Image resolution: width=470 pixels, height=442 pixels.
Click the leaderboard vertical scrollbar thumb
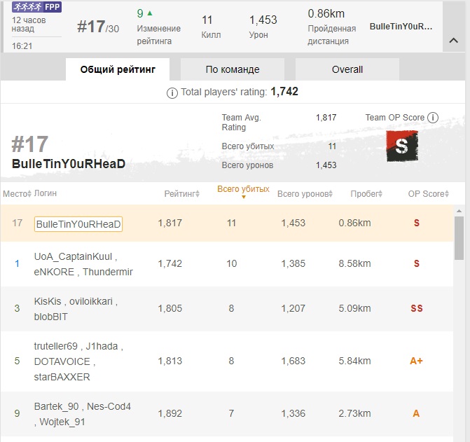[459, 238]
